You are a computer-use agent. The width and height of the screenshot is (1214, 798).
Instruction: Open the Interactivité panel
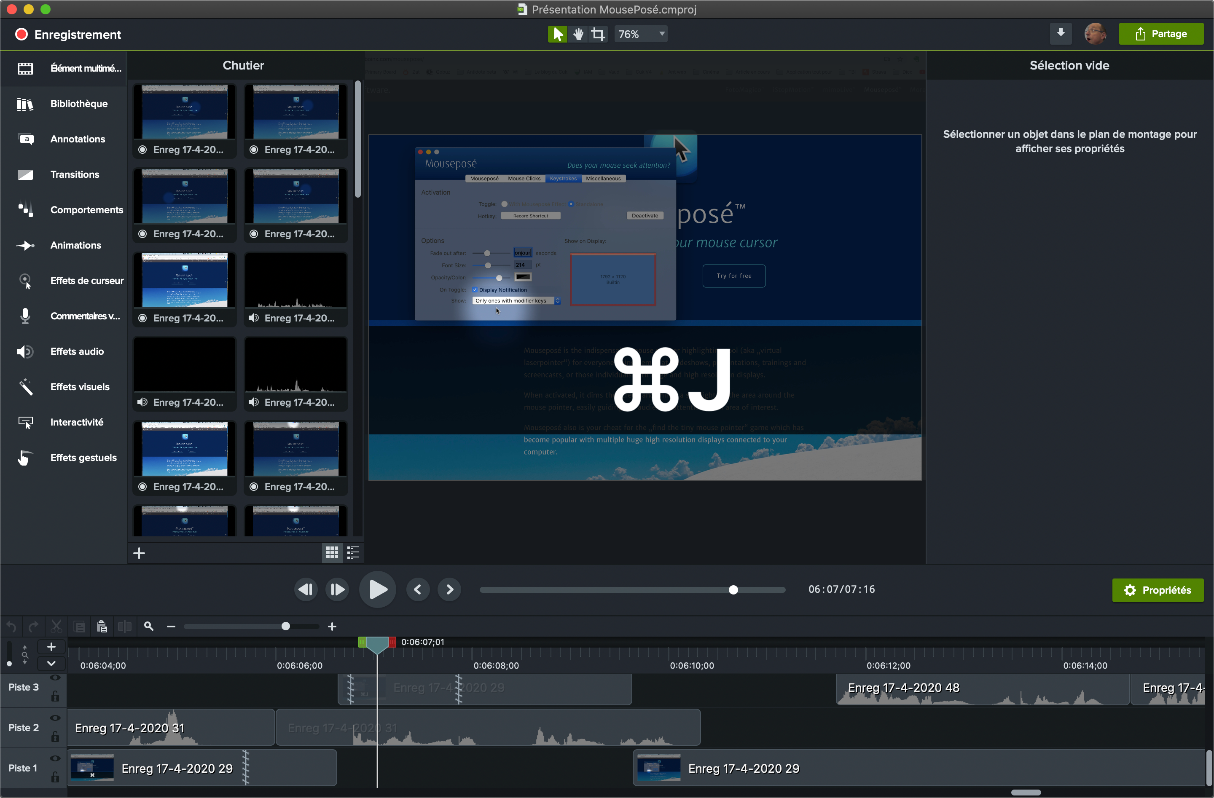coord(64,422)
